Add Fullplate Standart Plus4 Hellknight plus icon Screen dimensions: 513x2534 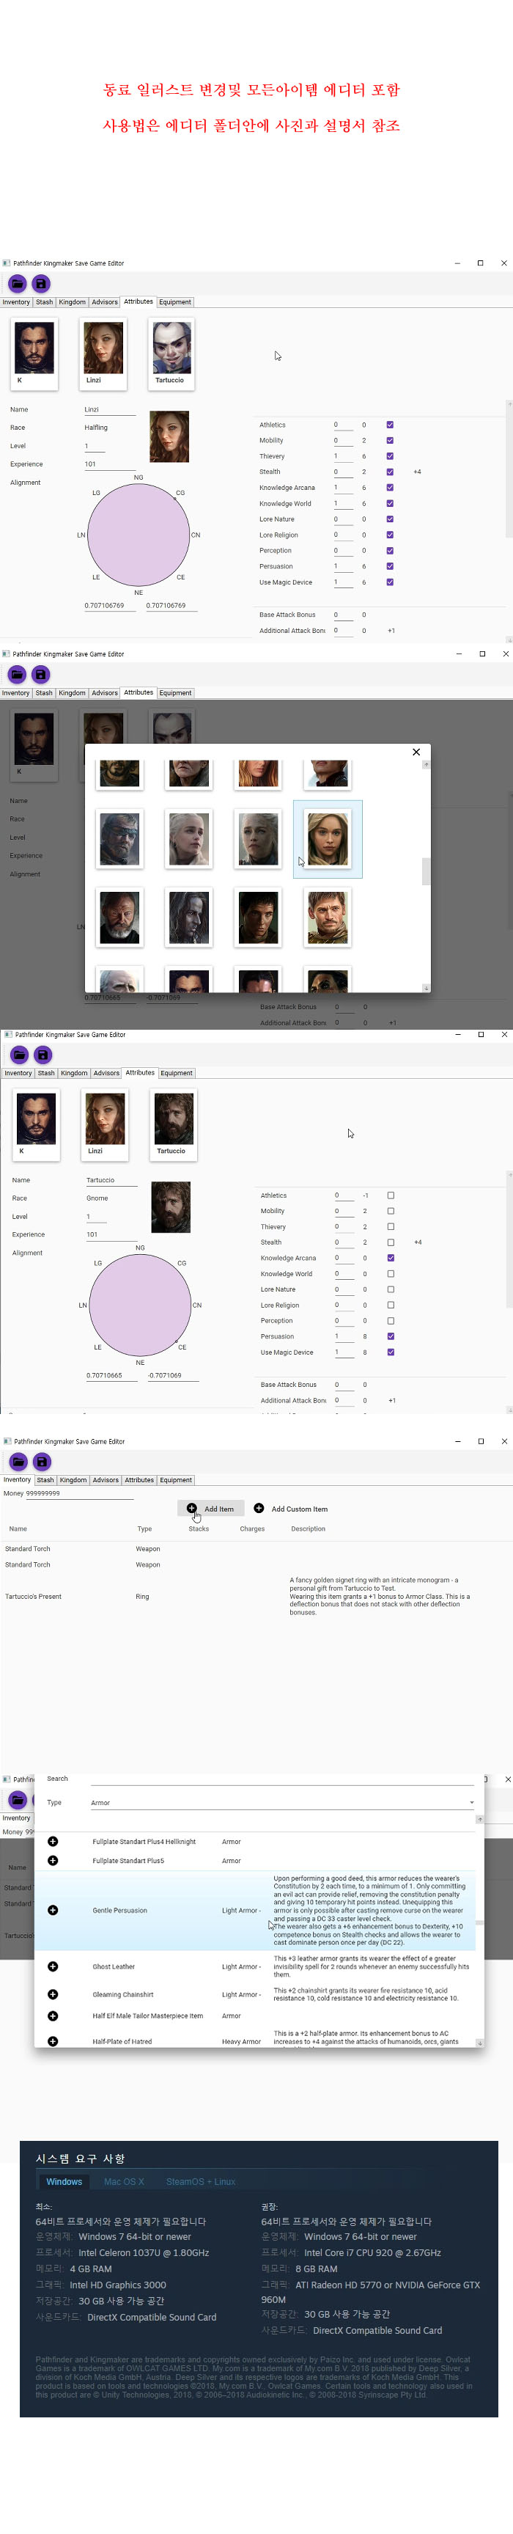pyautogui.click(x=53, y=1842)
